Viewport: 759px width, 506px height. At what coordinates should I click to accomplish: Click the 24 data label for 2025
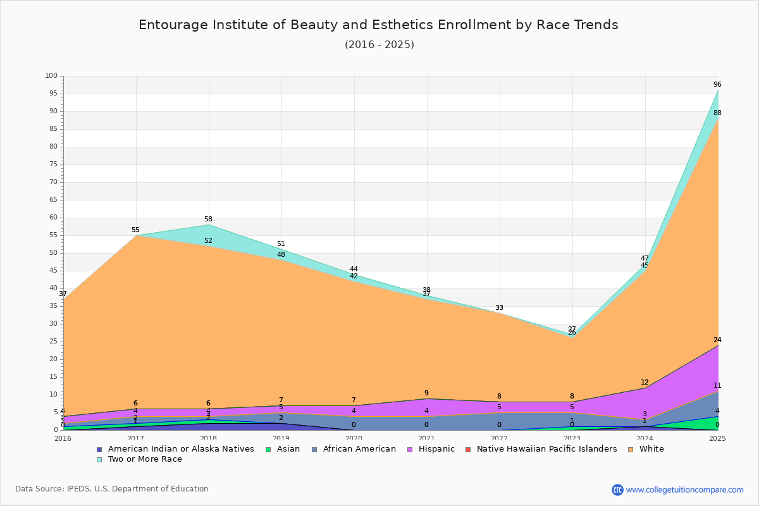point(717,340)
